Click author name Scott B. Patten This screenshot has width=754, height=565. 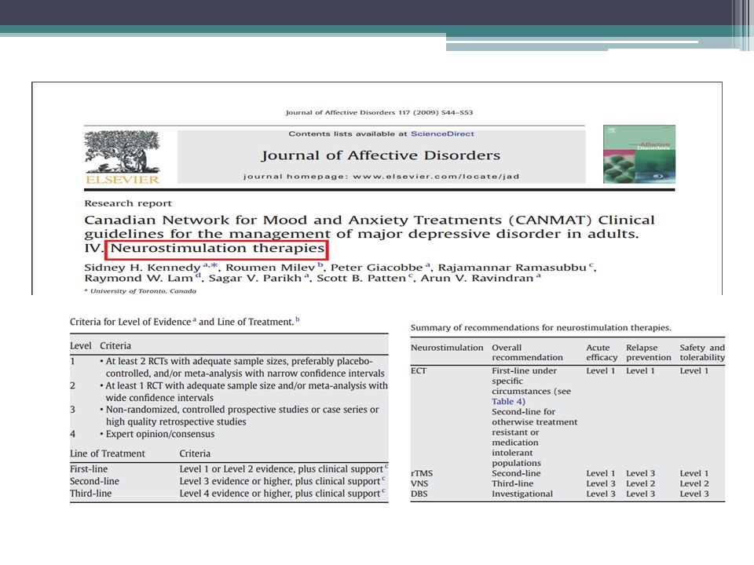click(361, 278)
